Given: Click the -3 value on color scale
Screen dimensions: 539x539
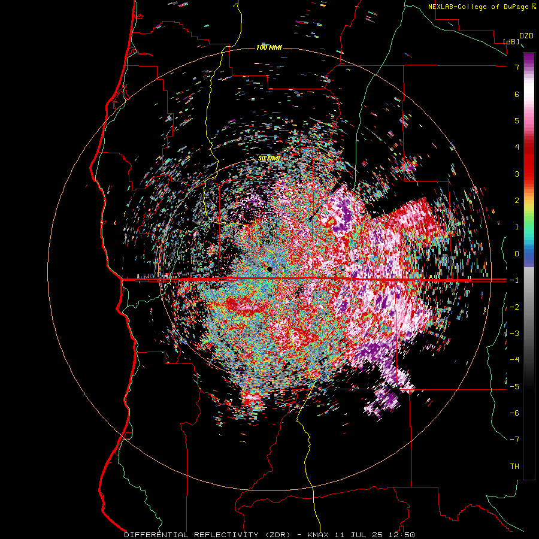Looking at the screenshot, I should click(x=514, y=334).
